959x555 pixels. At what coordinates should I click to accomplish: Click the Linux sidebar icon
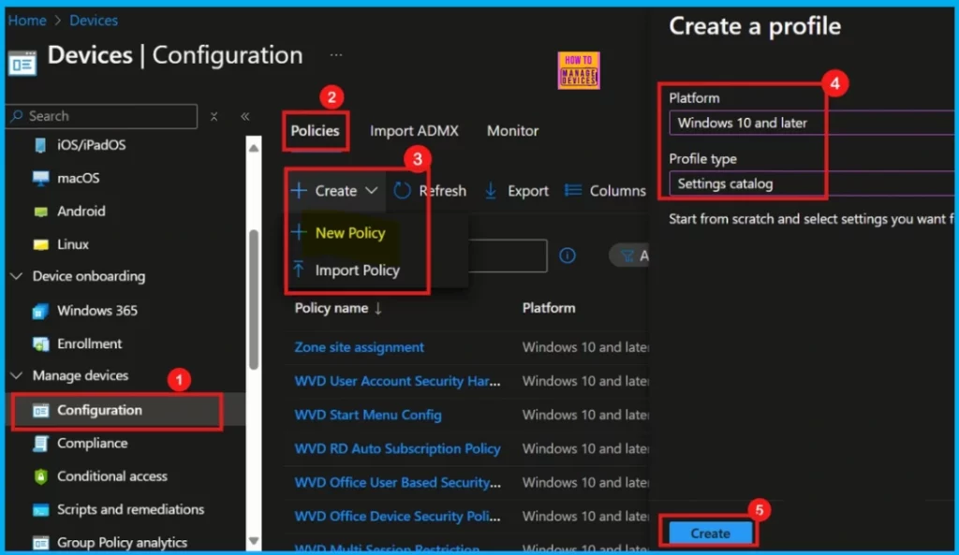click(40, 244)
